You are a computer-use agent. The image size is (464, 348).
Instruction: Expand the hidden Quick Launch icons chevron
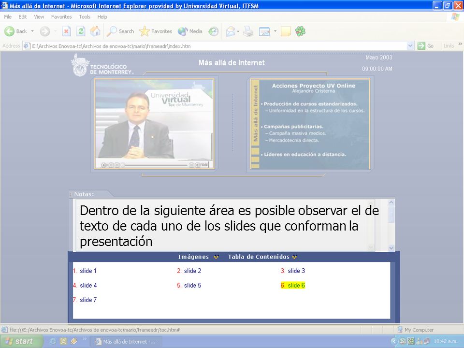[84, 339]
